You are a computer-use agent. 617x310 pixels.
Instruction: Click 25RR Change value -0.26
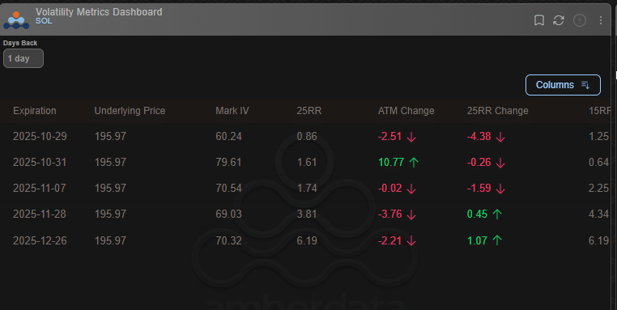479,162
